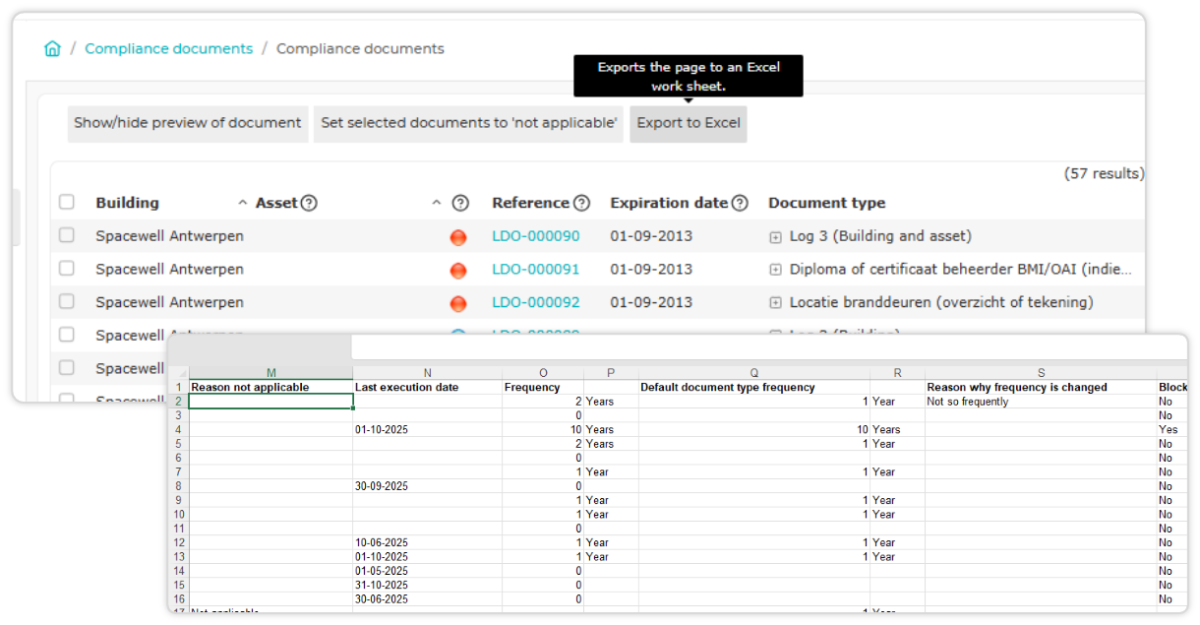Image resolution: width=1200 pixels, height=625 pixels.
Task: Select column N header in the Excel sheet
Action: (x=427, y=373)
